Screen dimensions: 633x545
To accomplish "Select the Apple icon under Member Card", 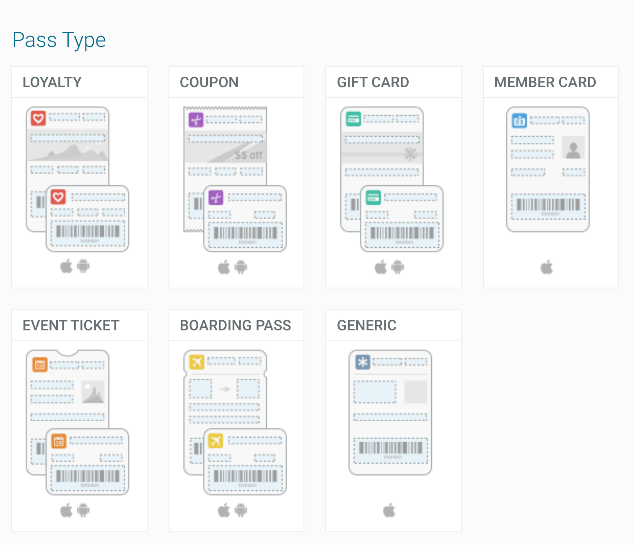I will pyautogui.click(x=547, y=266).
